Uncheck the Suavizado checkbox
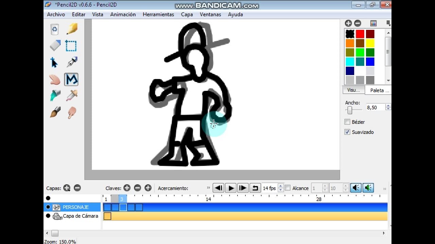The width and height of the screenshot is (435, 244). [347, 132]
